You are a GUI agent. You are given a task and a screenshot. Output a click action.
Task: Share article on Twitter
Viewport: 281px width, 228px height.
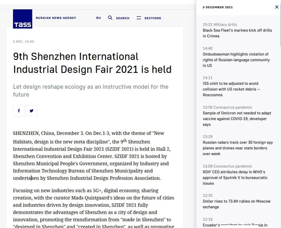point(31,111)
